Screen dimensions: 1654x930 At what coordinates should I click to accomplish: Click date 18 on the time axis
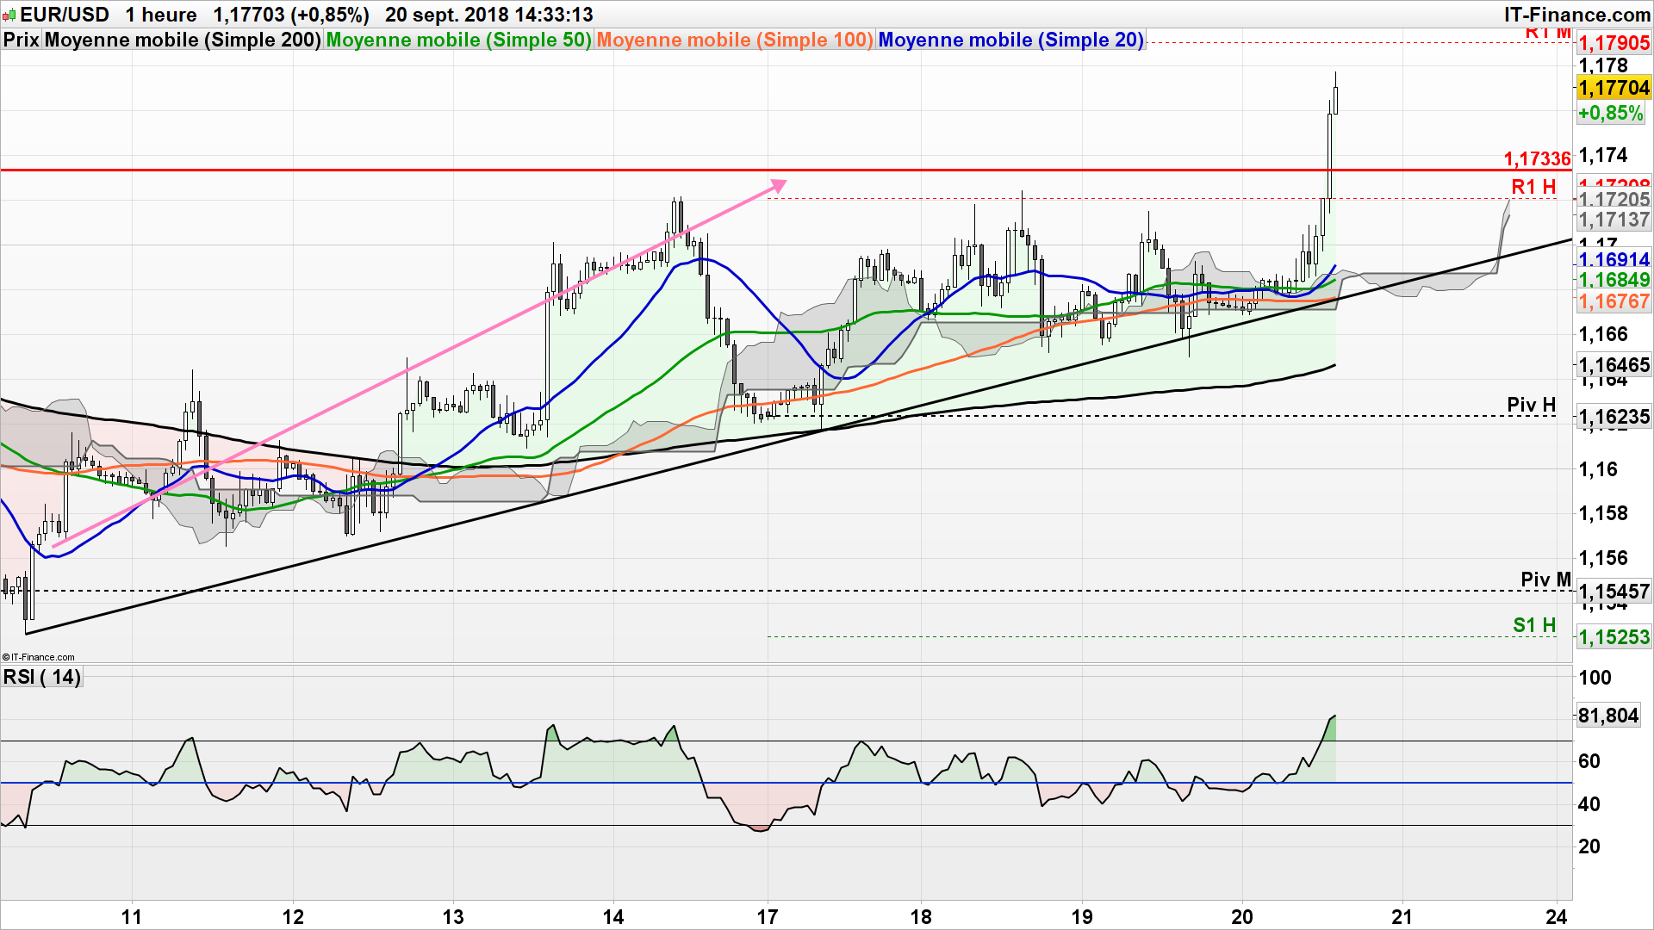(x=921, y=916)
